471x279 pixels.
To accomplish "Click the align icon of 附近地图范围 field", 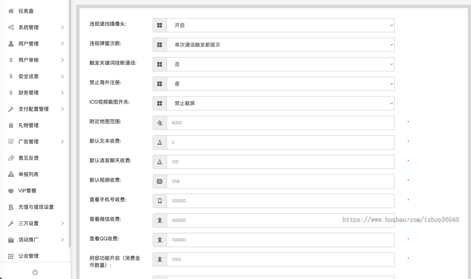I will [160, 123].
